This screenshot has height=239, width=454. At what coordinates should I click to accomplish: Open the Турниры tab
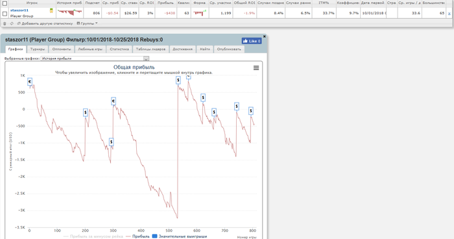coord(38,49)
